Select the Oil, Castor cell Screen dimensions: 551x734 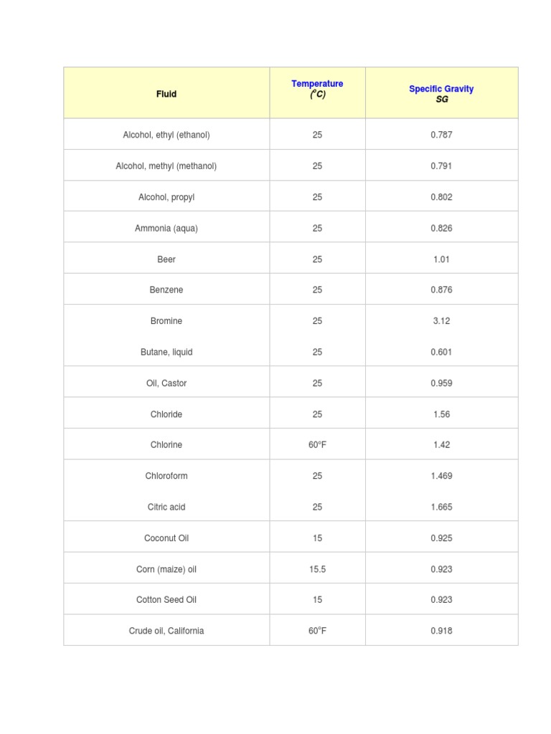coord(166,383)
